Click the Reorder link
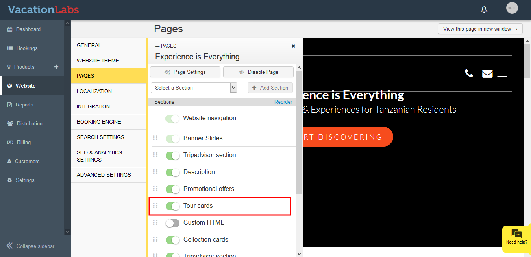Viewport: 531px width, 257px height. point(283,102)
